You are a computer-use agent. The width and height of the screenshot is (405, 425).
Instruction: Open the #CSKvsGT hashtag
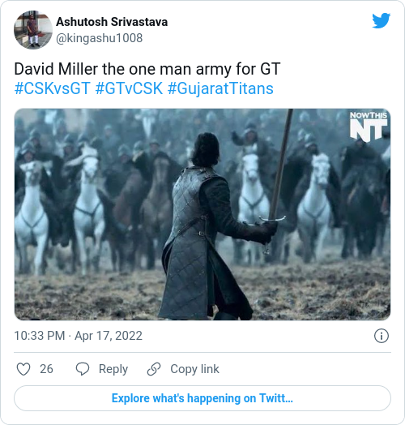pyautogui.click(x=53, y=88)
